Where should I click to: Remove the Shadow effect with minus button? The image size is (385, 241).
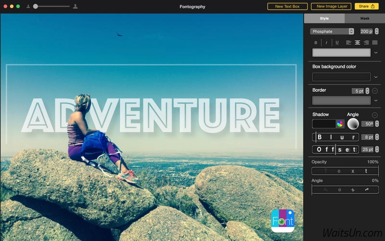375,115
